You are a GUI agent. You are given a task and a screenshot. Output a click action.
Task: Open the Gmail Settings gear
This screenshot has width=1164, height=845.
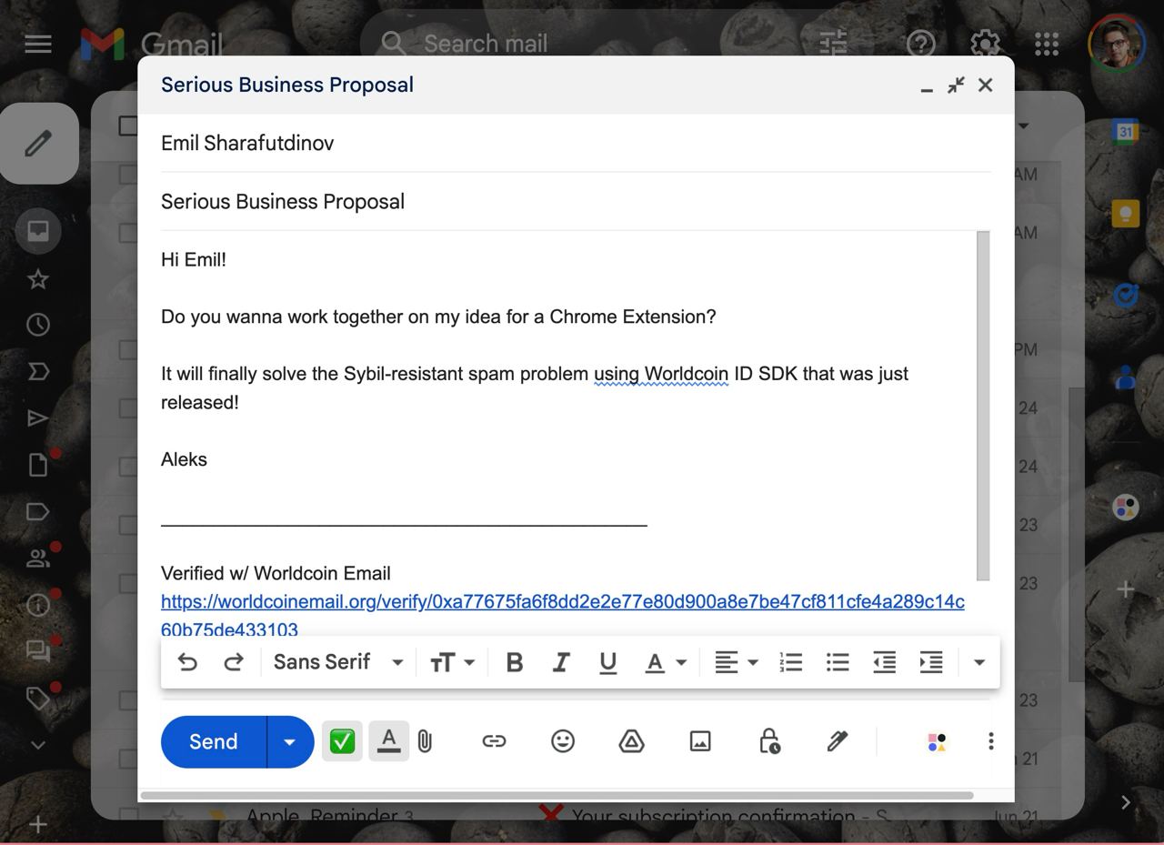985,43
